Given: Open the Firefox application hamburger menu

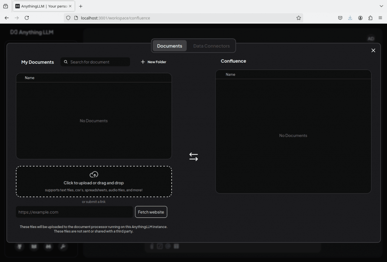Looking at the screenshot, I should 380,18.
